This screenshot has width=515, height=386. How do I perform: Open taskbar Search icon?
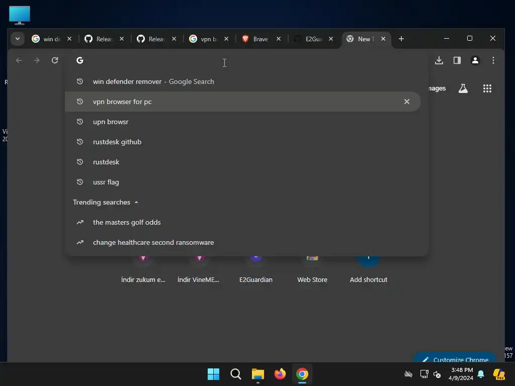tap(236, 374)
